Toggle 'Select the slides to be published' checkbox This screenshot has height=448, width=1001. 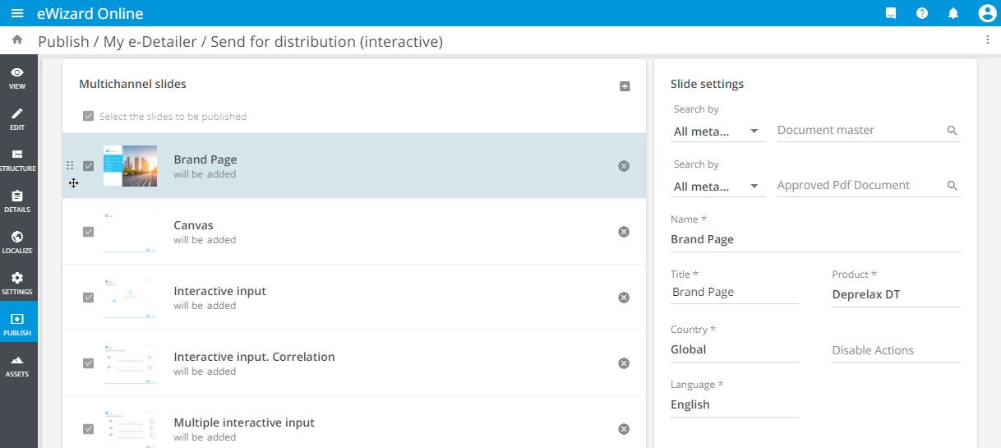(89, 117)
